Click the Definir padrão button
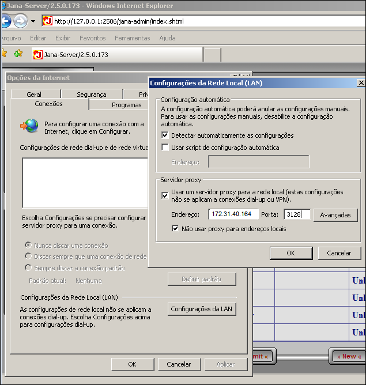366x385 pixels. coord(202,279)
